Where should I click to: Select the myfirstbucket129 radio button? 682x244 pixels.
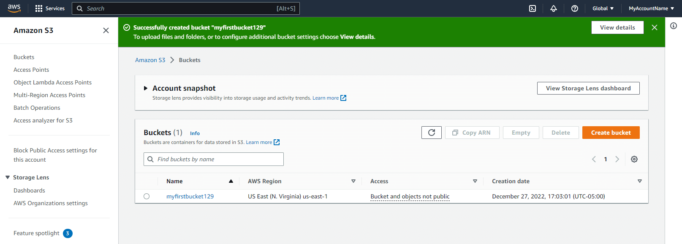coord(147,196)
